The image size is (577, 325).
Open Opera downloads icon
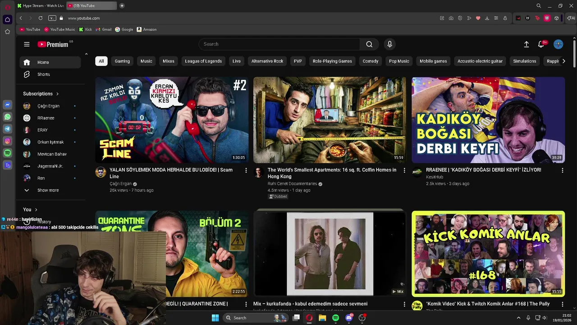pyautogui.click(x=487, y=18)
